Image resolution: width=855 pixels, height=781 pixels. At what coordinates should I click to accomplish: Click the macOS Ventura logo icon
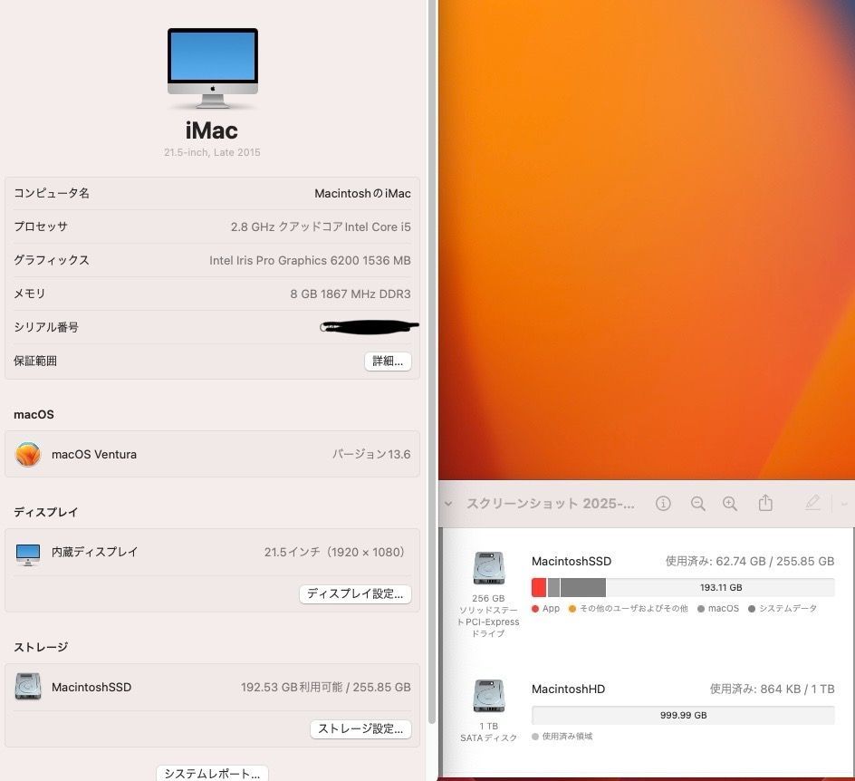tap(28, 453)
